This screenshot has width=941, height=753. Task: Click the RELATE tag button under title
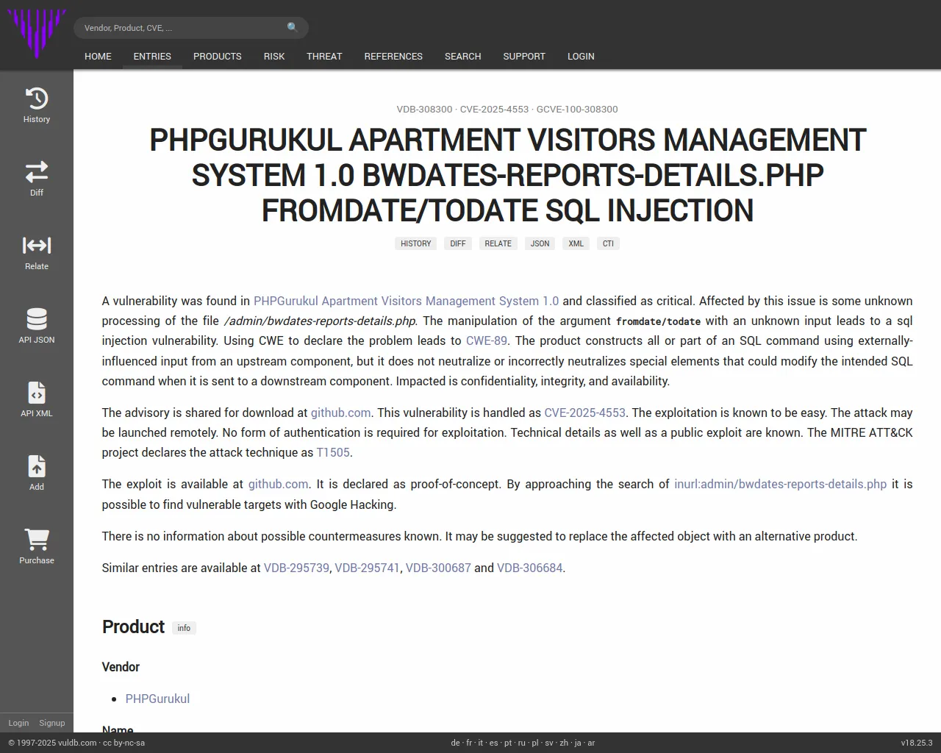498,243
